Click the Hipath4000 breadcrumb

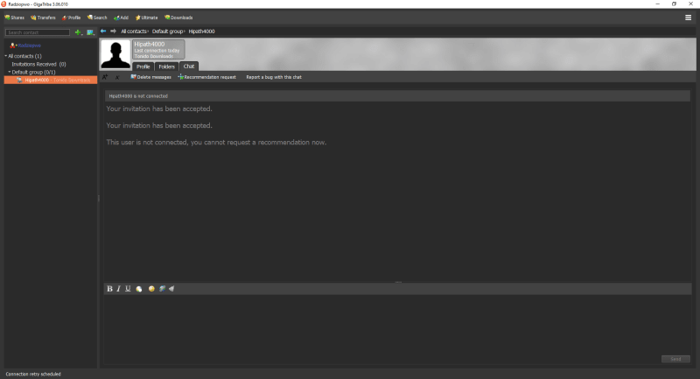[201, 32]
